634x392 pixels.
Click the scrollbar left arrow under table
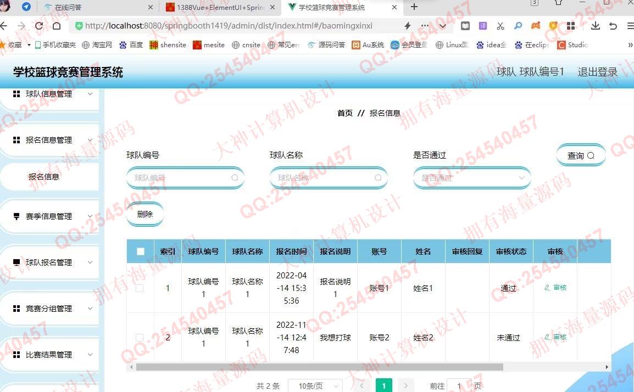click(131, 367)
